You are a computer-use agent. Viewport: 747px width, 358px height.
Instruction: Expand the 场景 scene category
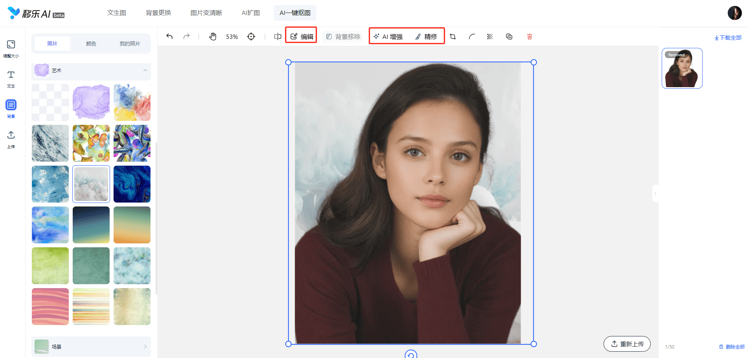91,347
